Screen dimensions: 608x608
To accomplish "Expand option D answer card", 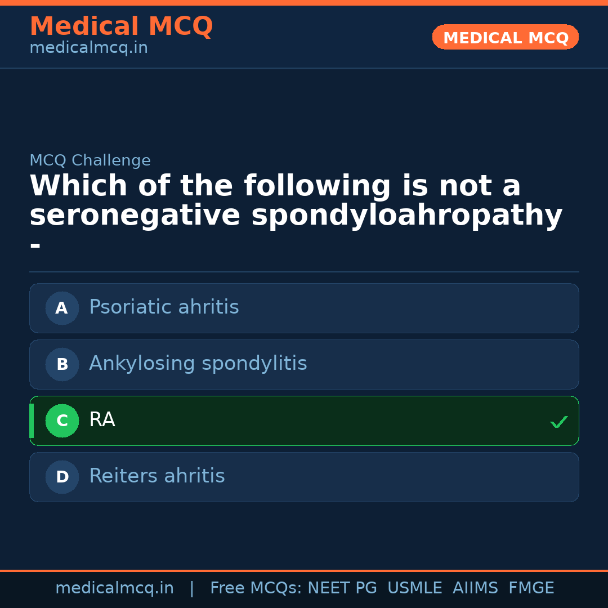I will tap(304, 477).
